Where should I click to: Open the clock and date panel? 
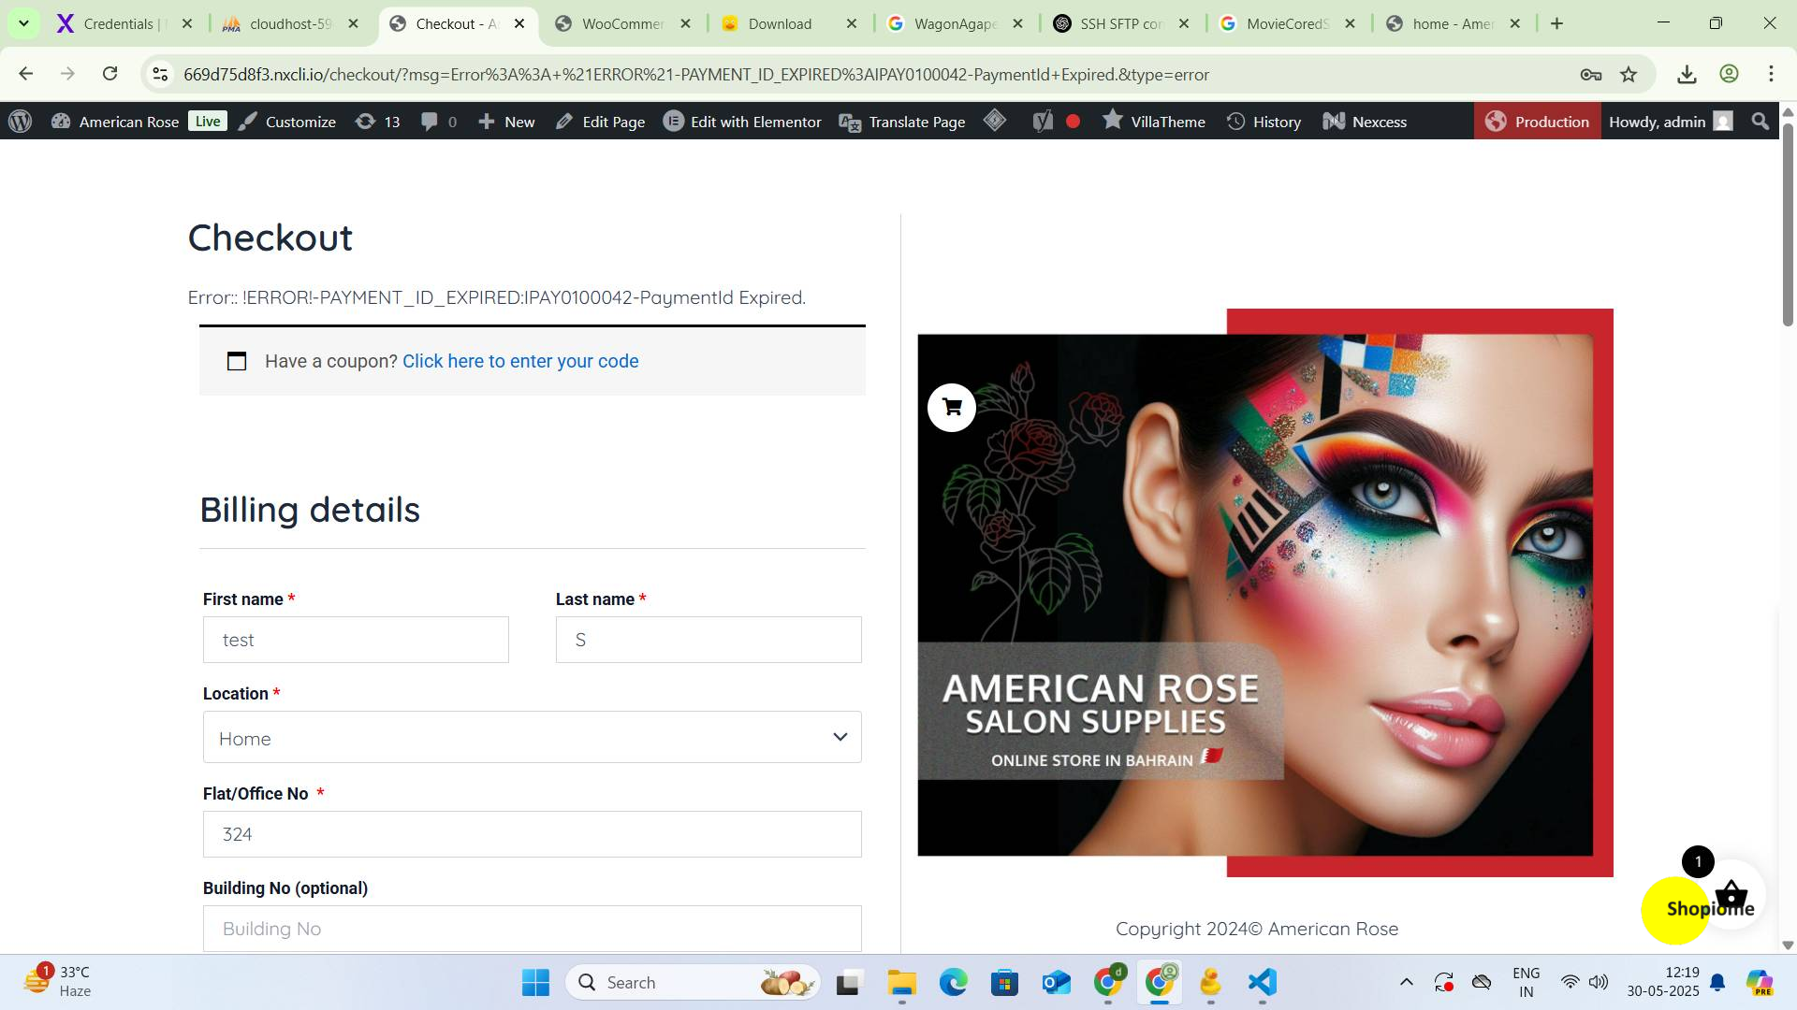pos(1663,982)
